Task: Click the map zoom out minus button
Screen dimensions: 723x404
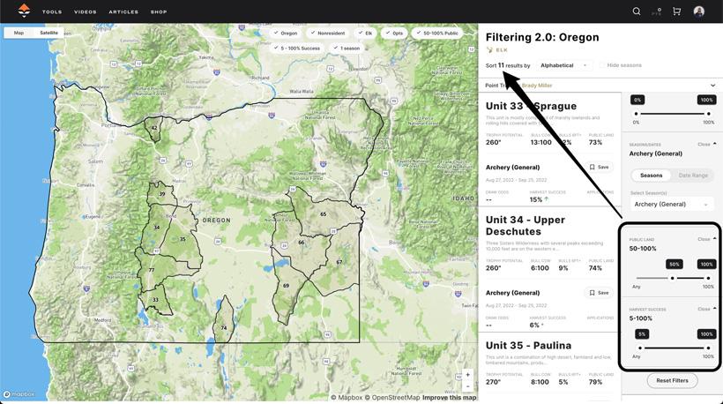Action: click(467, 385)
